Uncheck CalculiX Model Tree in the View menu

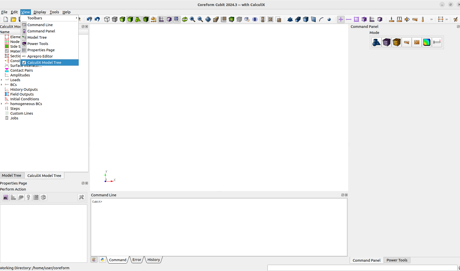click(x=44, y=62)
